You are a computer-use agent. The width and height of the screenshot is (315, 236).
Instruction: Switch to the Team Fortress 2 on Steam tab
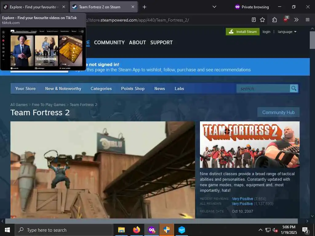[x=104, y=7]
